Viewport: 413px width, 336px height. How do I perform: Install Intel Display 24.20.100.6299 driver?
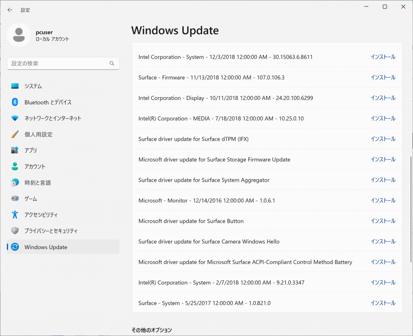click(x=383, y=98)
